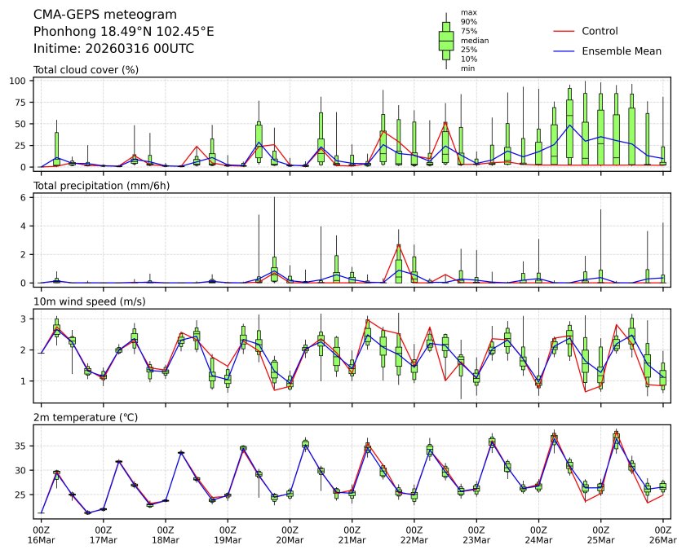Select the Total cloud cover (%) panel title
686x554 pixels.
click(86, 70)
